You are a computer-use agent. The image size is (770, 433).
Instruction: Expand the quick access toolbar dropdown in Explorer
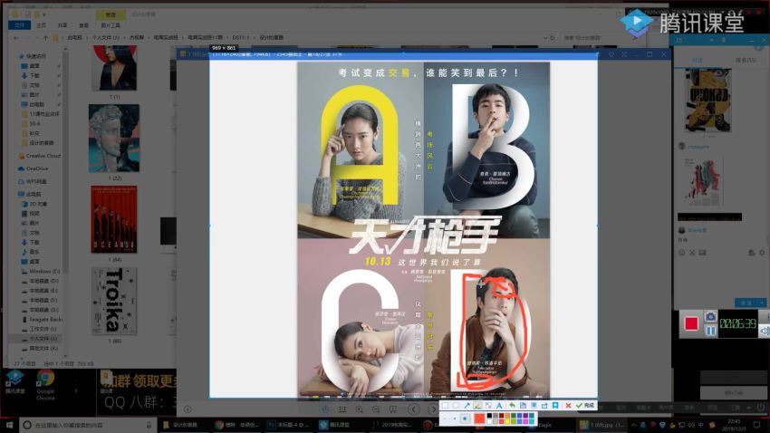coord(44,14)
